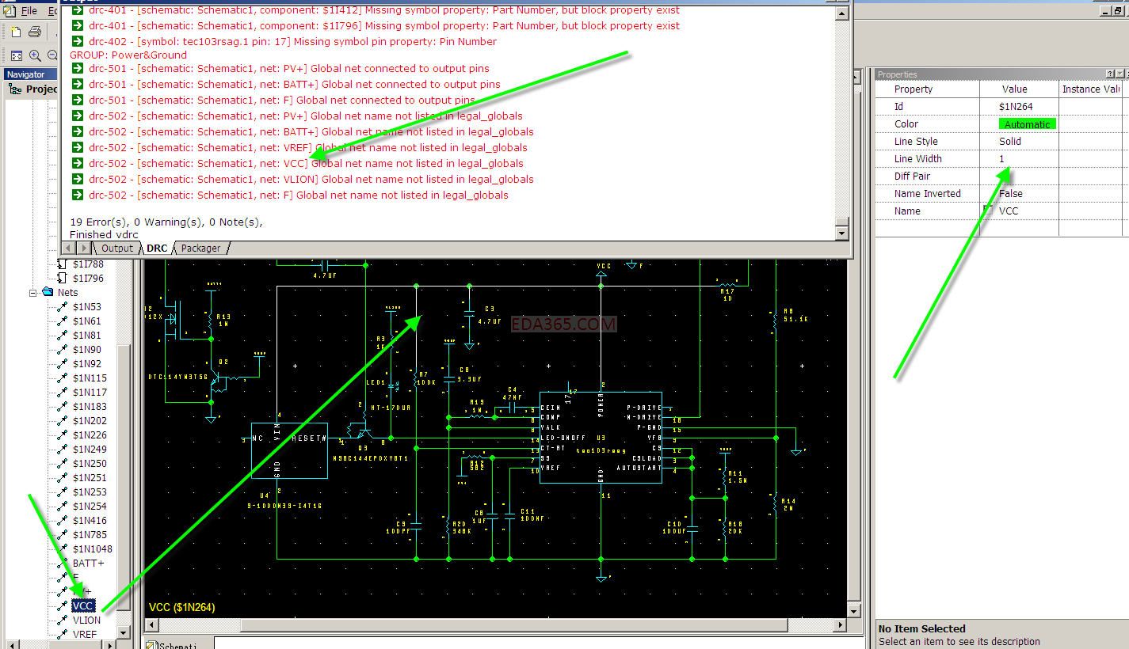This screenshot has width=1129, height=649.
Task: Click the VREF net icon in Navigator
Action: (x=62, y=634)
